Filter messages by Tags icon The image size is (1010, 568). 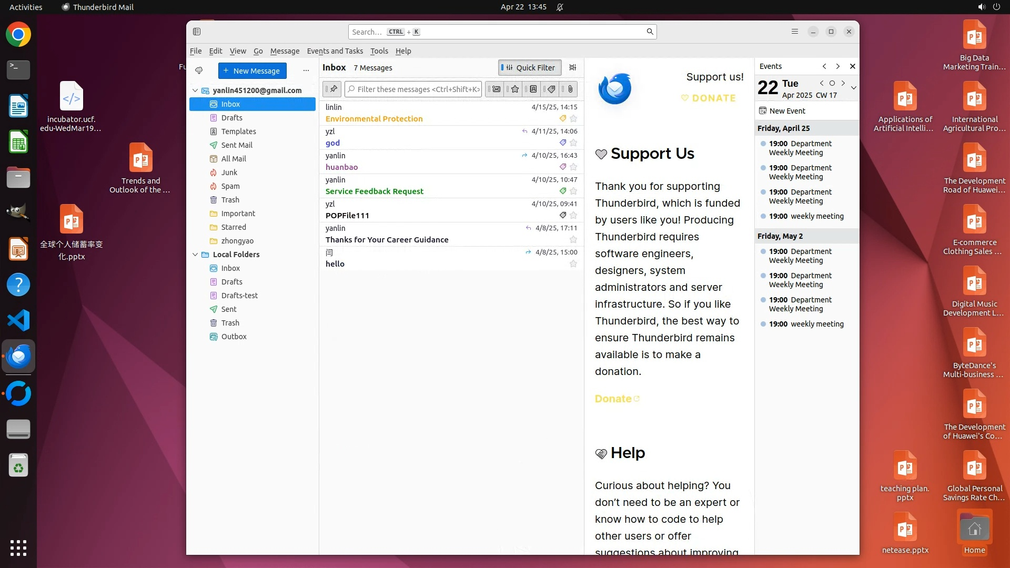pyautogui.click(x=551, y=89)
